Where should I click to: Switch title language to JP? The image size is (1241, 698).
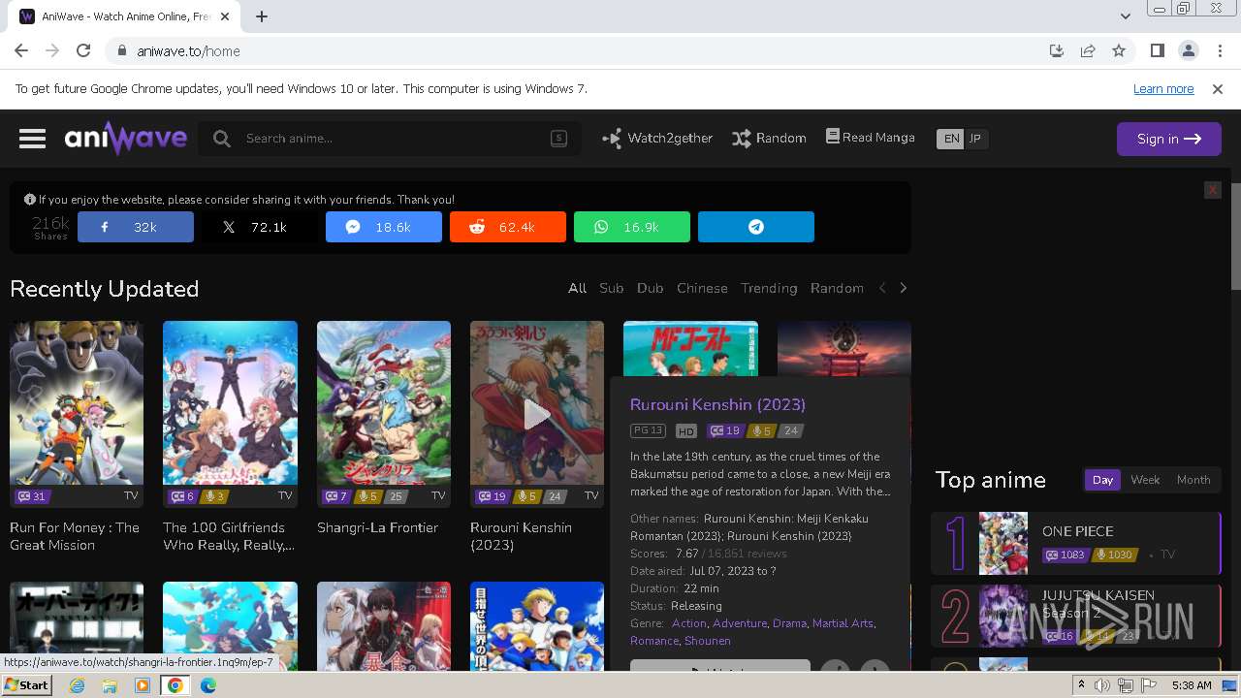(975, 139)
